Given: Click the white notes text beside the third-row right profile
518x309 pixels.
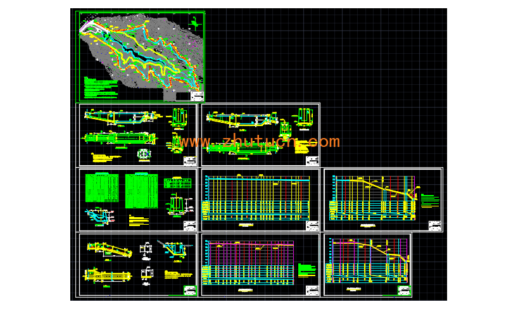Looking at the screenshot, I should tap(430, 201).
